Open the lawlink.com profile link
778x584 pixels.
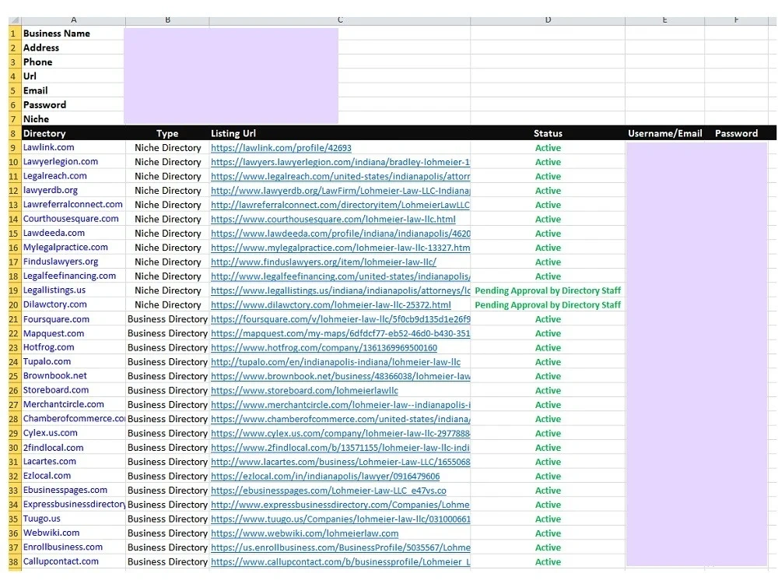281,148
